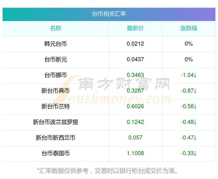Click the 汇率数据仅供参考 disclaimer footnote
Viewport: 218px width, 179px height.
(107, 171)
